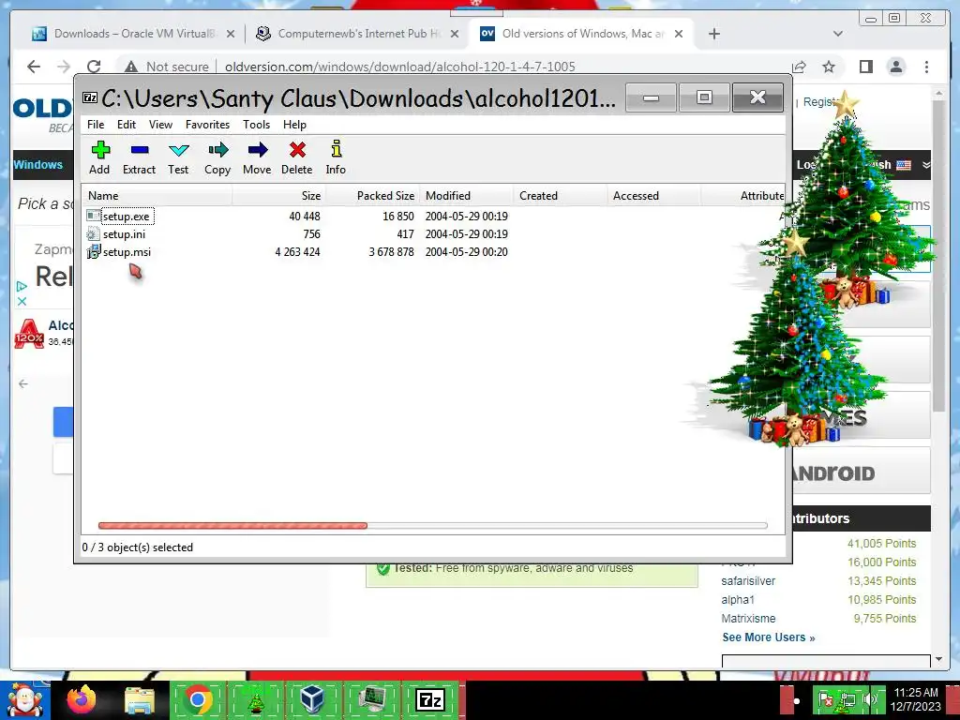The height and width of the screenshot is (720, 960).
Task: Open the Favorites menu
Action: click(207, 125)
